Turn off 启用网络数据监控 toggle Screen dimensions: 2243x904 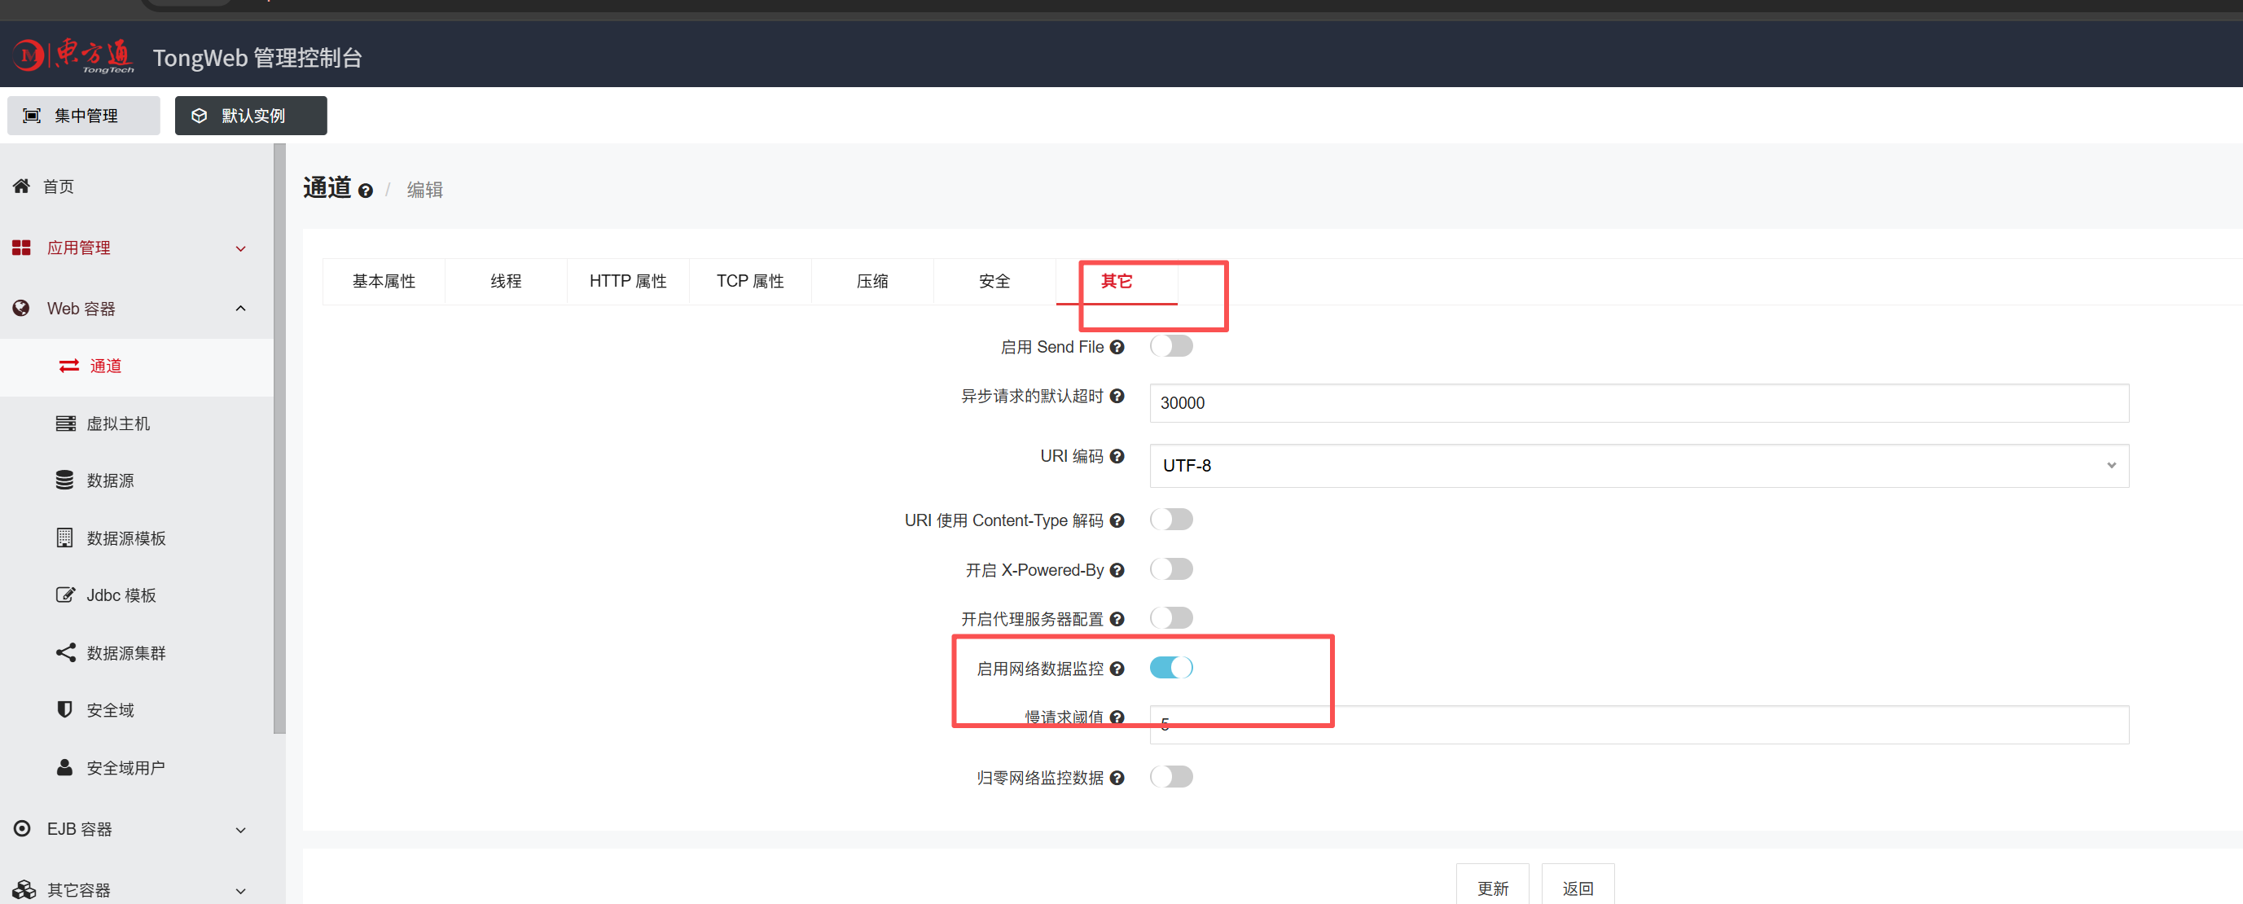(1171, 668)
